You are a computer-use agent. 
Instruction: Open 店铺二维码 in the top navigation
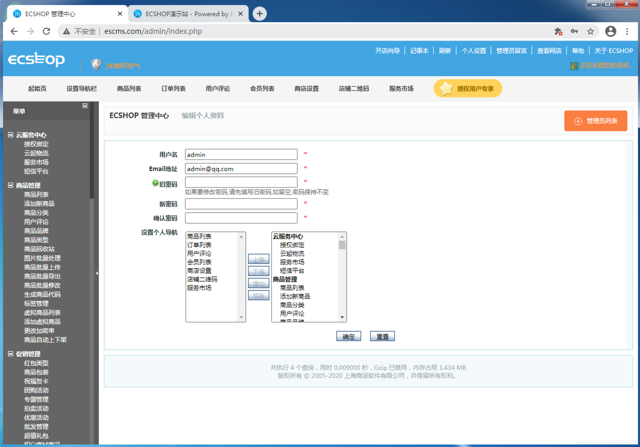354,89
